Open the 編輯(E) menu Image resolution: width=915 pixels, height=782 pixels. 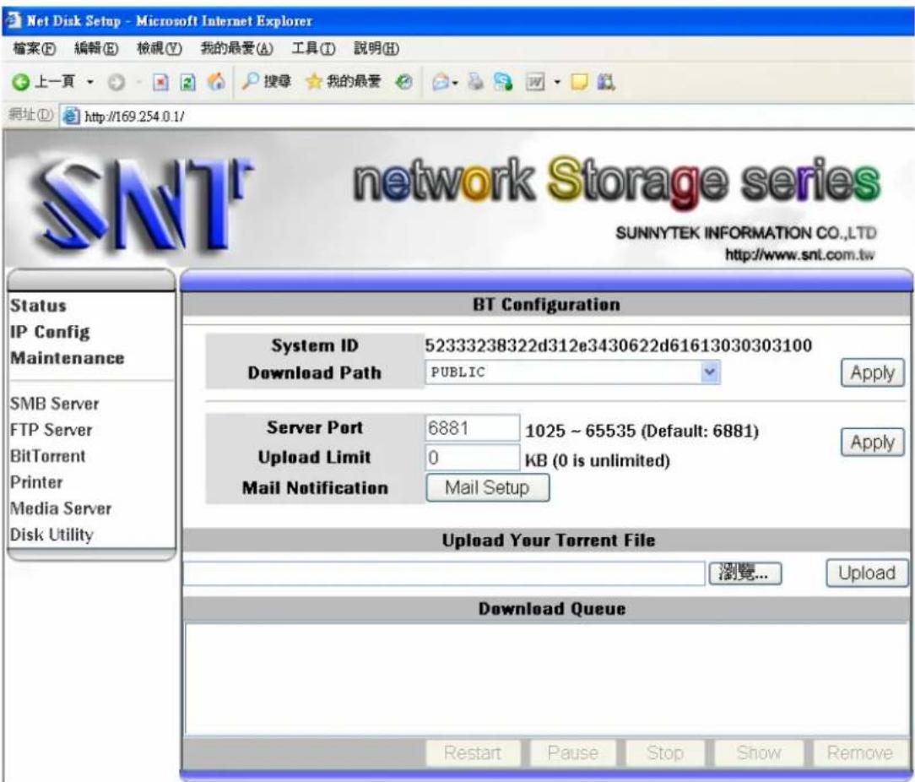click(x=96, y=48)
